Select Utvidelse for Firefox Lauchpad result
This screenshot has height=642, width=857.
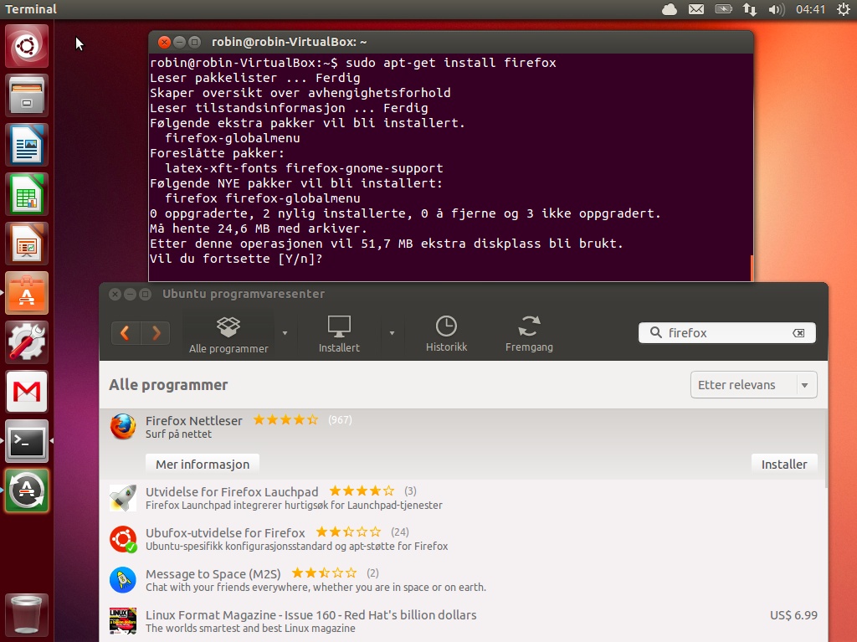[462, 498]
